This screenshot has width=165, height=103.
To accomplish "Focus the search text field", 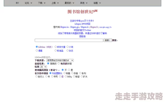I will (69, 40).
